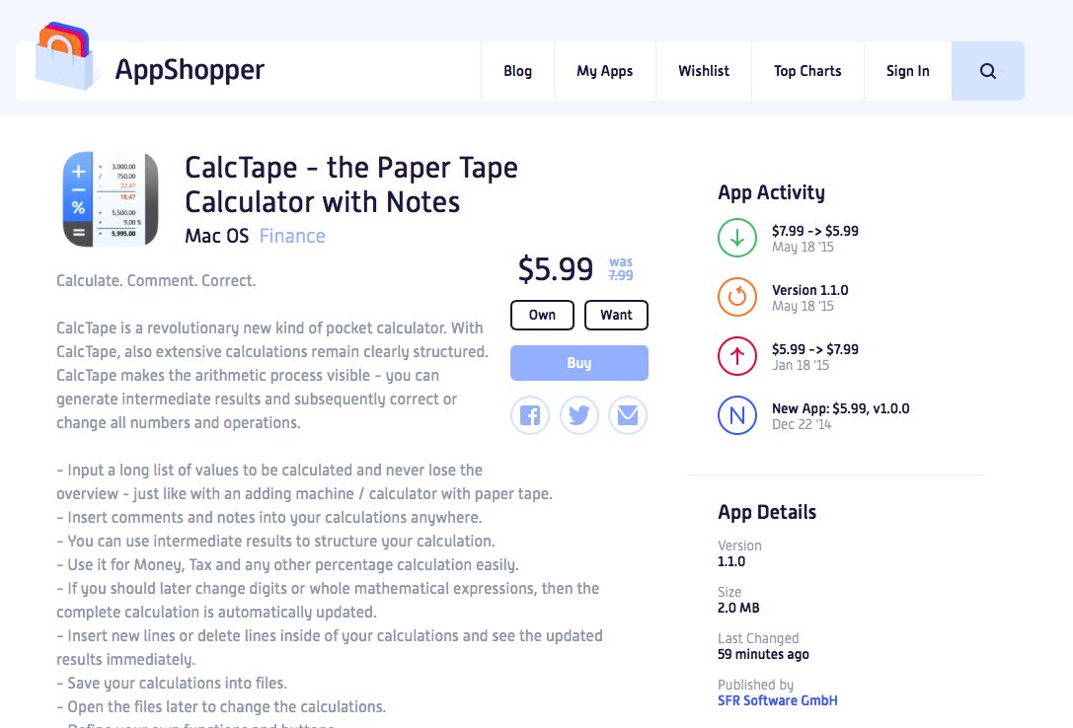Toggle the Own button

(542, 315)
